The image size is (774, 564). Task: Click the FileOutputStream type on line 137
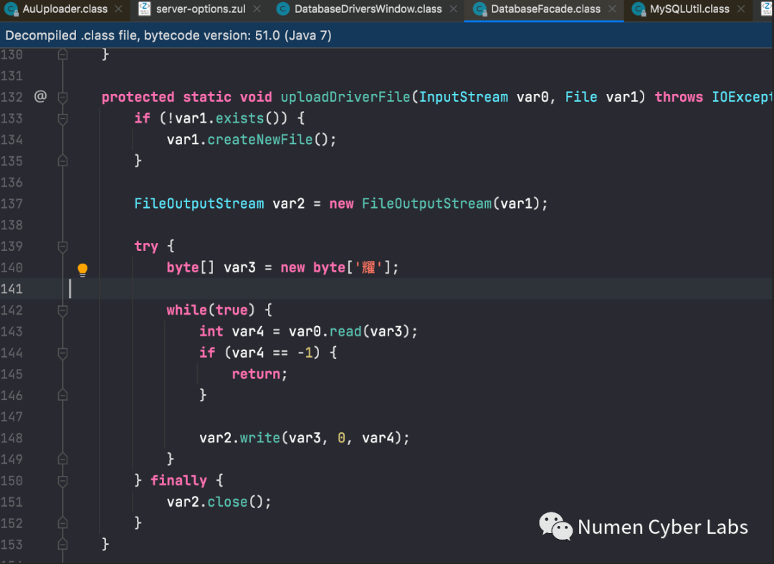coord(199,204)
